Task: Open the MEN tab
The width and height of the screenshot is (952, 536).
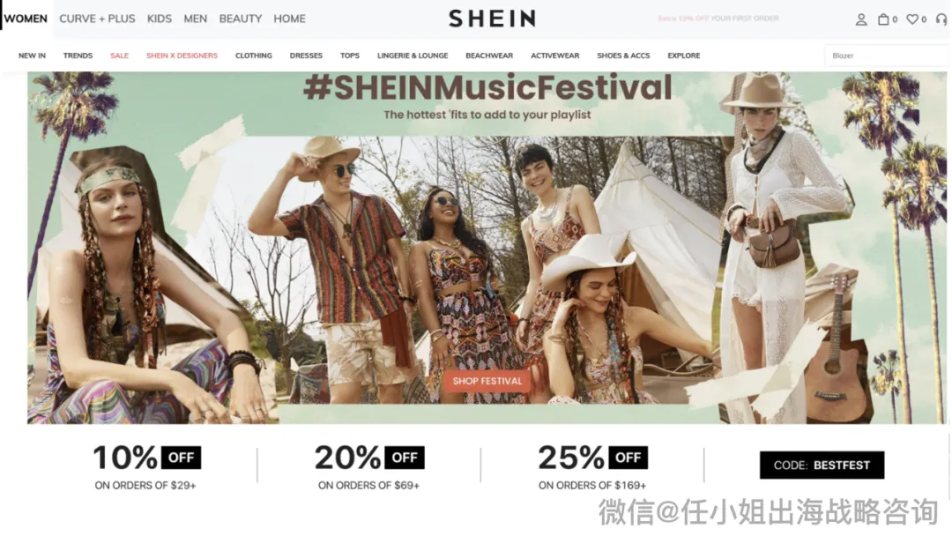Action: click(196, 19)
